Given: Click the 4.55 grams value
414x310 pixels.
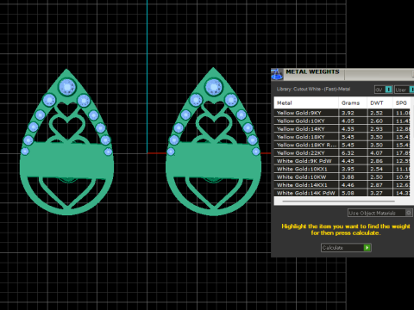Looking at the screenshot, I should point(348,129).
